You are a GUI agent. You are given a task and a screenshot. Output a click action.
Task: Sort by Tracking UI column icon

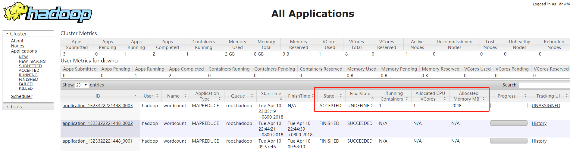[x=566, y=96]
